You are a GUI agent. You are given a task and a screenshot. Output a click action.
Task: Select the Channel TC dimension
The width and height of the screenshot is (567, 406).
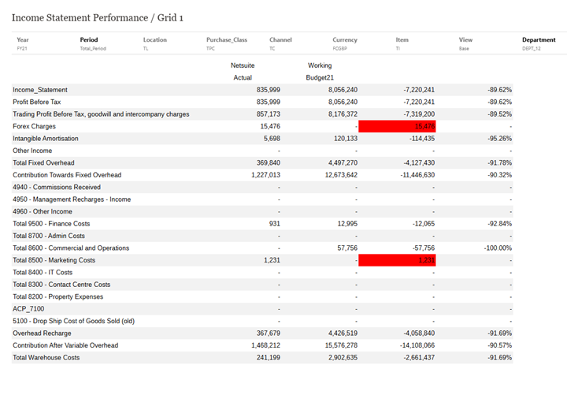280,43
